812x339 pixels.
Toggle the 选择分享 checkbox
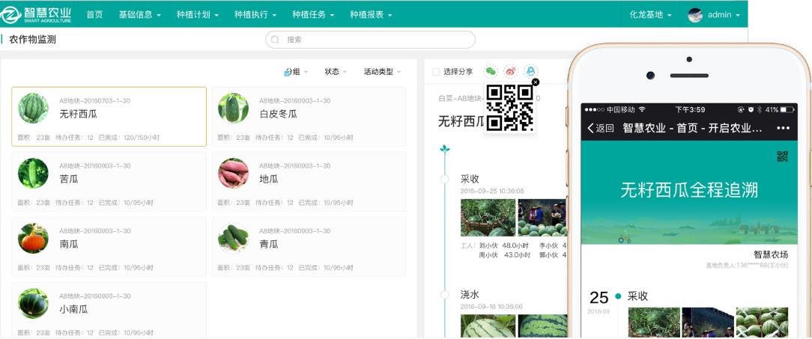click(436, 72)
